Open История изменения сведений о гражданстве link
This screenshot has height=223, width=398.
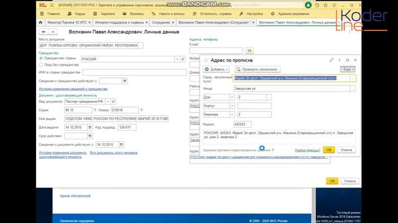click(73, 89)
